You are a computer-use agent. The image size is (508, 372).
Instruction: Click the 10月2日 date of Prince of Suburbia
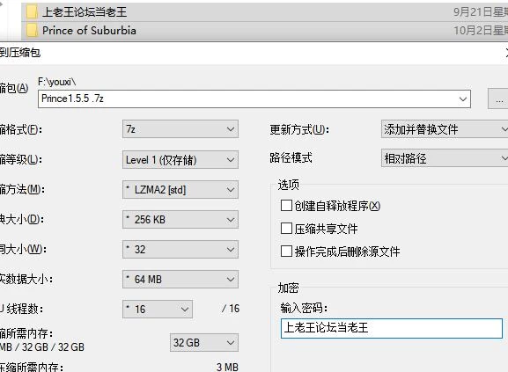pos(481,31)
